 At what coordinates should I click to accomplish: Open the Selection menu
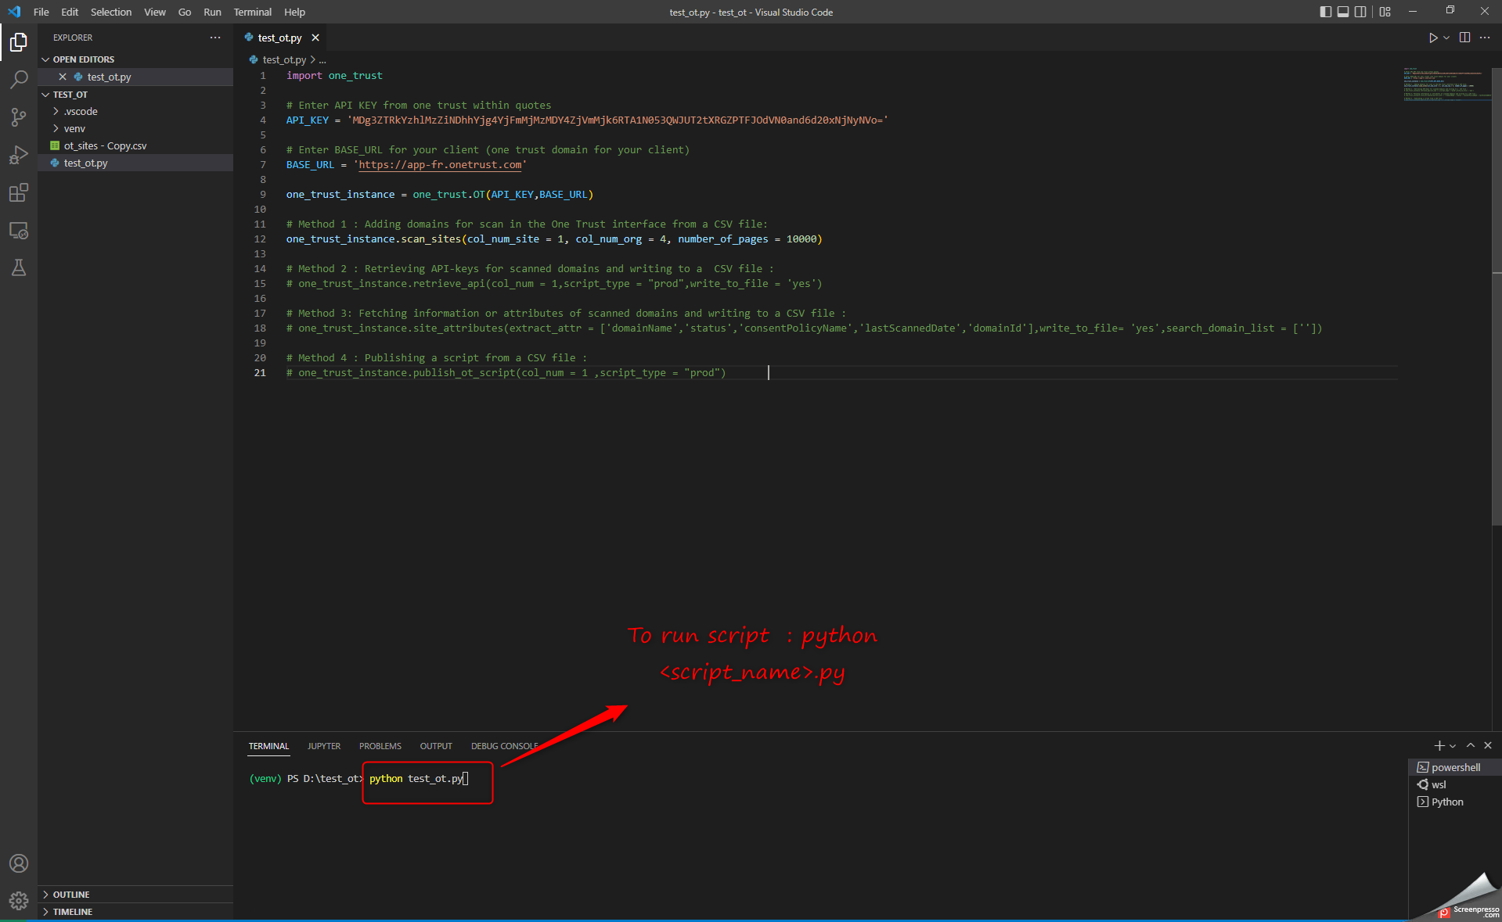pyautogui.click(x=111, y=12)
